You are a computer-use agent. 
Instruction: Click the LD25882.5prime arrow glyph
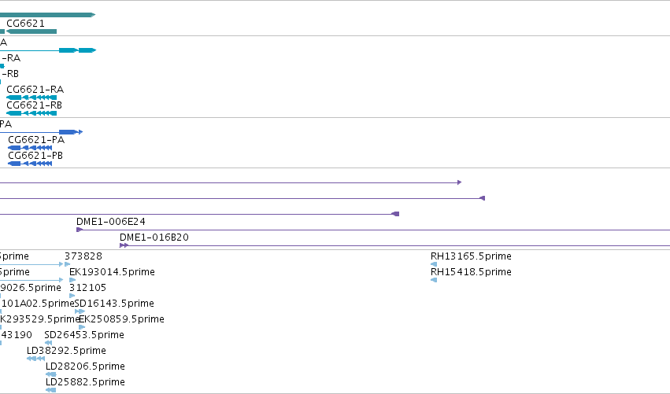click(51, 391)
